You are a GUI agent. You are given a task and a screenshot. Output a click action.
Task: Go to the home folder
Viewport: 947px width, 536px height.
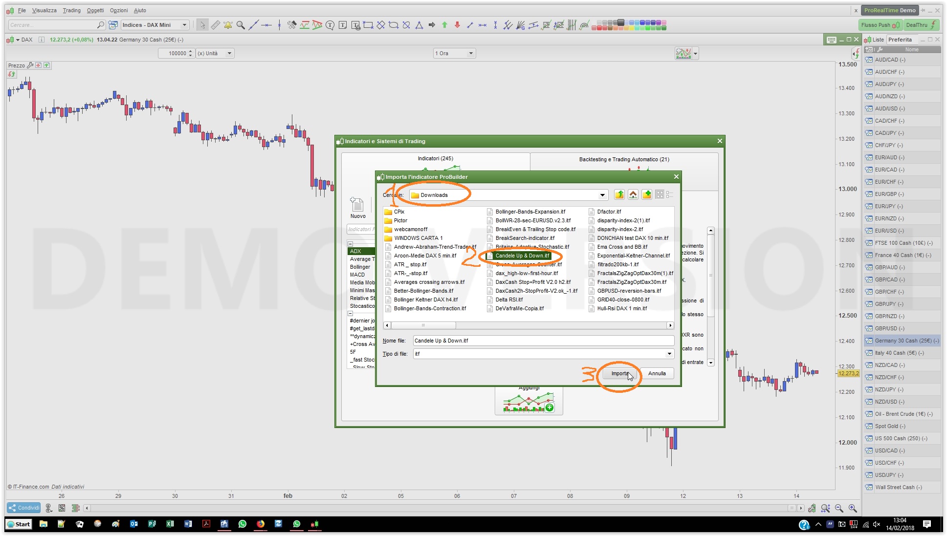pyautogui.click(x=633, y=194)
